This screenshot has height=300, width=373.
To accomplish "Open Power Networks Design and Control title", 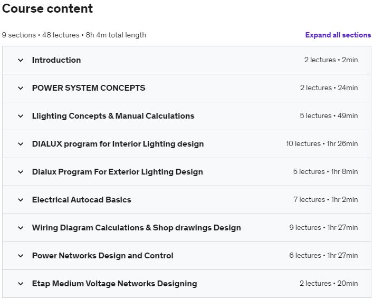I will coord(102,256).
